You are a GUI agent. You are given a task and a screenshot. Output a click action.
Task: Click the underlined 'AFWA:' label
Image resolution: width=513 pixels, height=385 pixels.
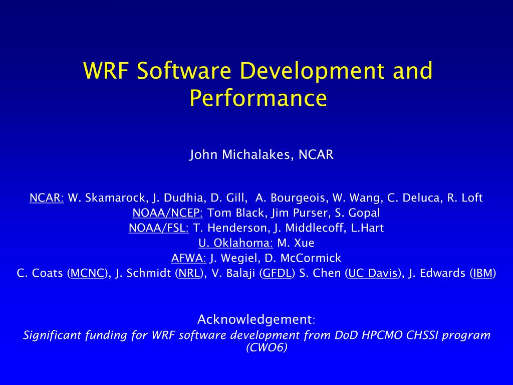189,258
